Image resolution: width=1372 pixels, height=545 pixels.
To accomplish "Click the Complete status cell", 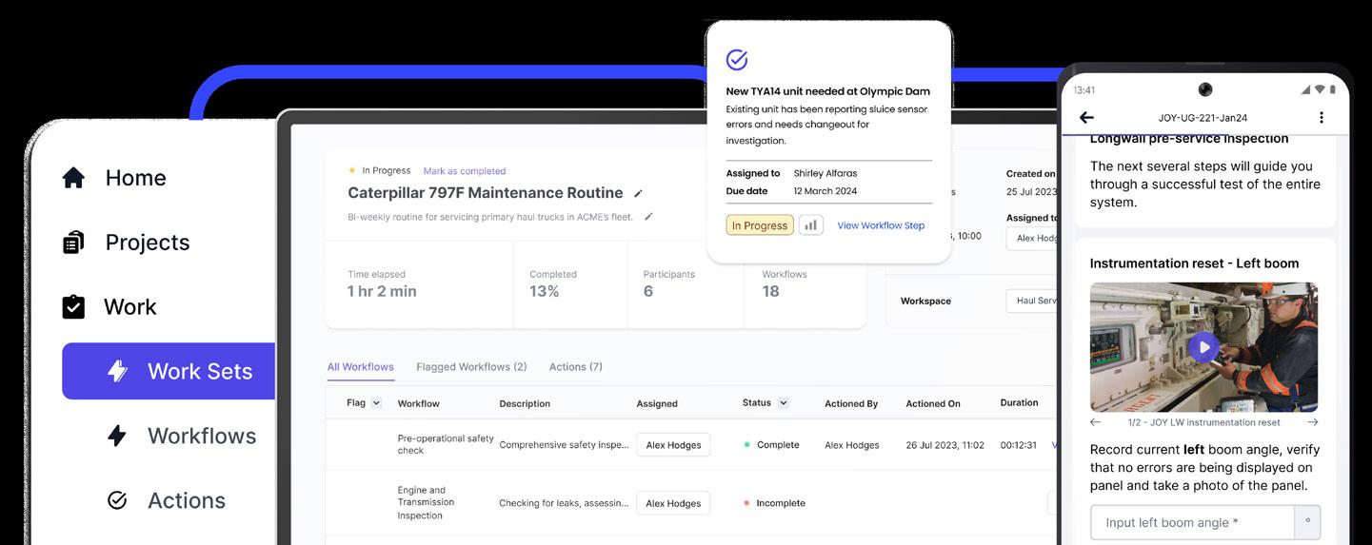I will point(771,445).
